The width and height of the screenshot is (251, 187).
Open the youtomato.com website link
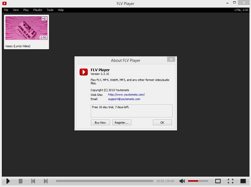(x=126, y=94)
